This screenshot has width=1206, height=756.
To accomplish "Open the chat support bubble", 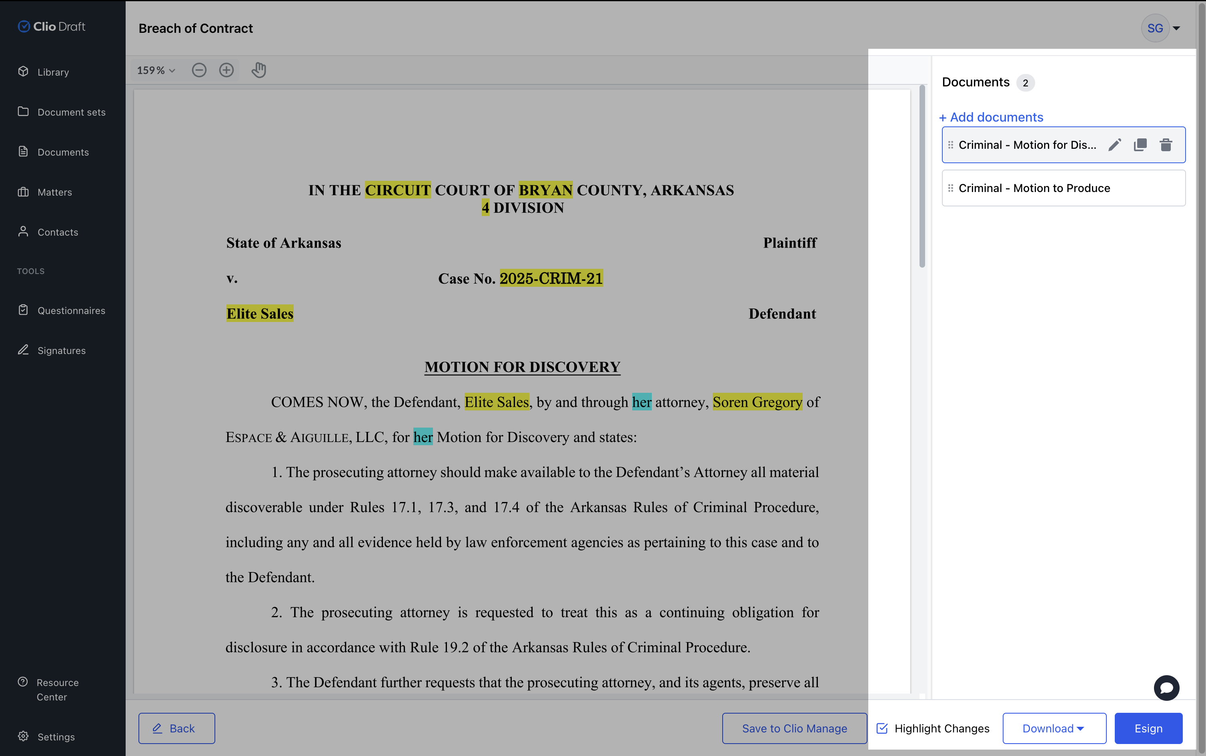I will point(1166,688).
